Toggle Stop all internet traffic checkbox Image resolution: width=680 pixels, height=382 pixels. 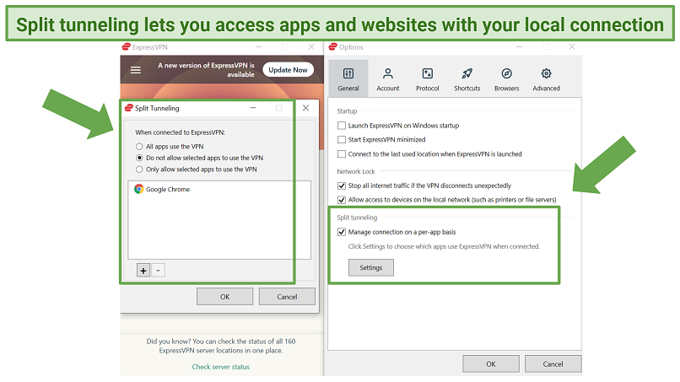(x=342, y=186)
